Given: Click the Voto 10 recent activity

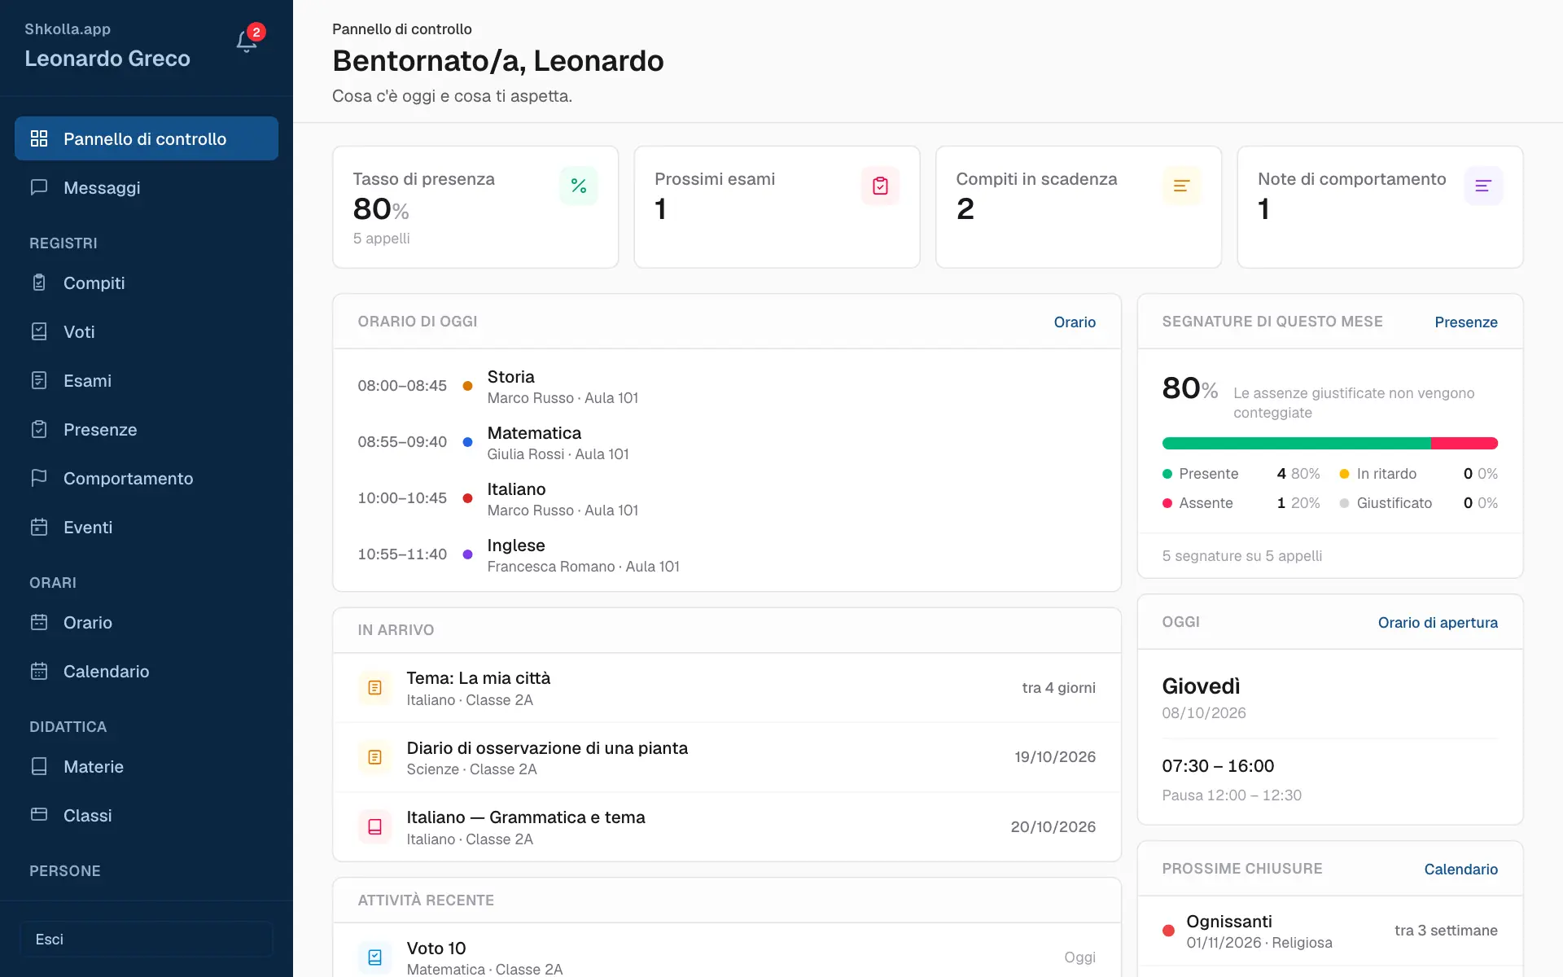Looking at the screenshot, I should tap(727, 950).
